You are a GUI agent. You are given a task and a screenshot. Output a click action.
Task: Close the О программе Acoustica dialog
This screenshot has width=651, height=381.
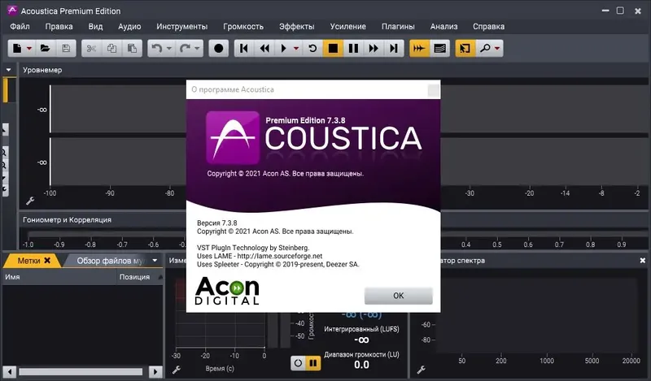[434, 90]
